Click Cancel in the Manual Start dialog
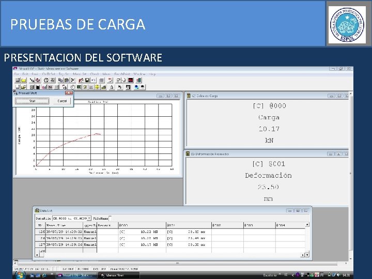Image resolution: width=372 pixels, height=279 pixels. [62, 101]
